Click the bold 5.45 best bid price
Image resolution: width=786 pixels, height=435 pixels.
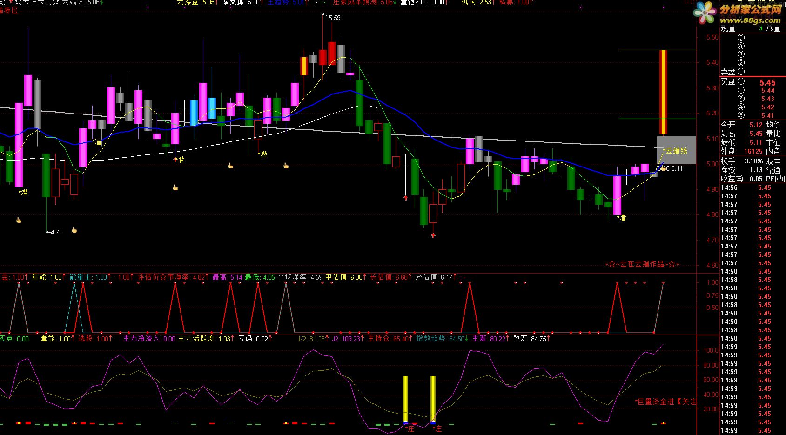point(767,82)
